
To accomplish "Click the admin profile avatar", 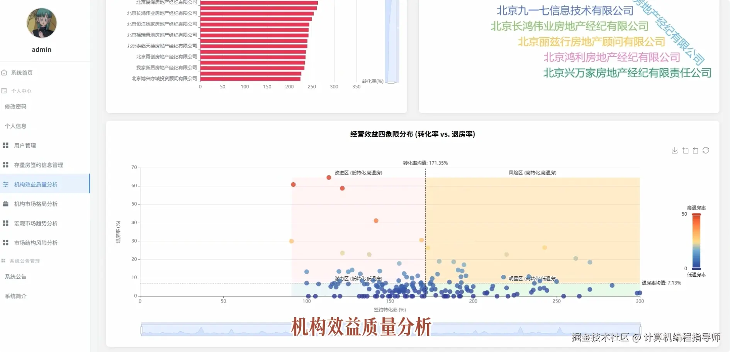I will point(41,24).
